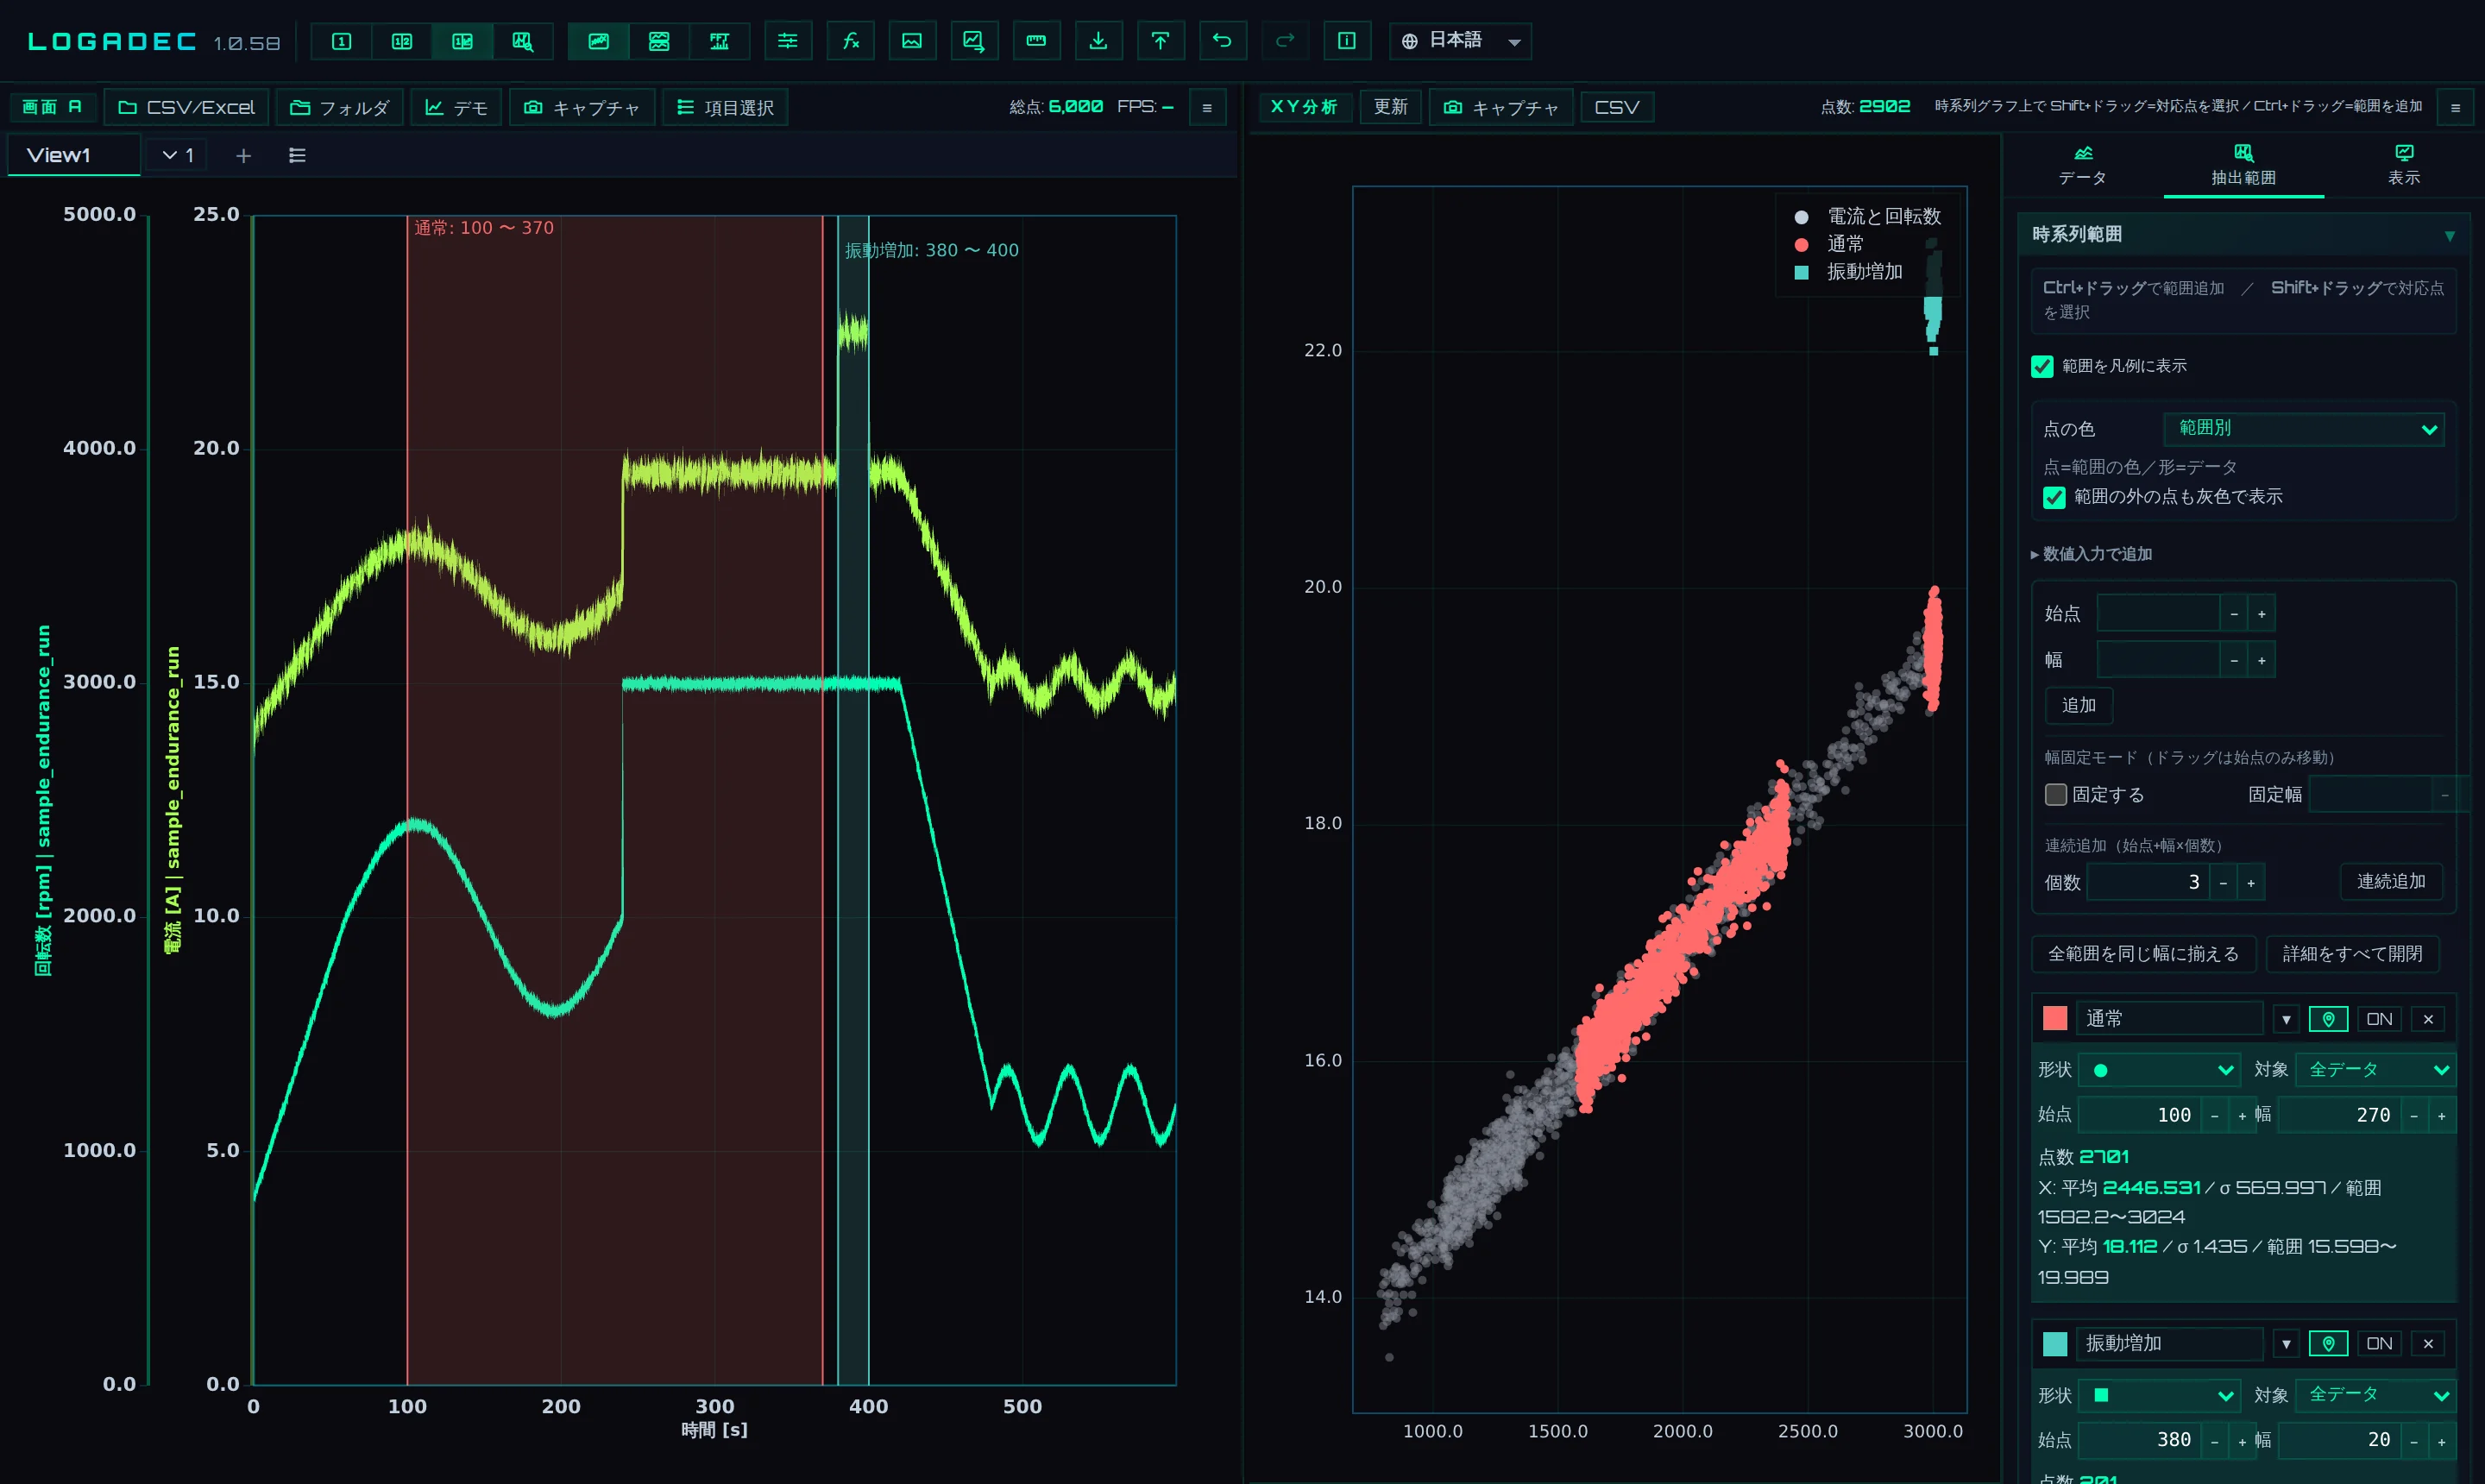Select the two-pane split layout icon
This screenshot has width=2485, height=1484.
coord(402,41)
